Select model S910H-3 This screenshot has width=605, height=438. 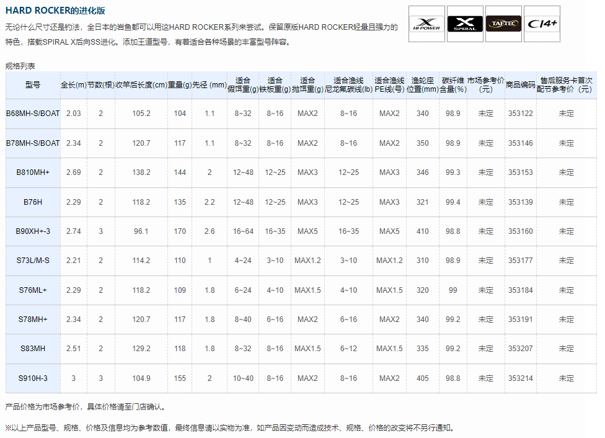(x=33, y=378)
